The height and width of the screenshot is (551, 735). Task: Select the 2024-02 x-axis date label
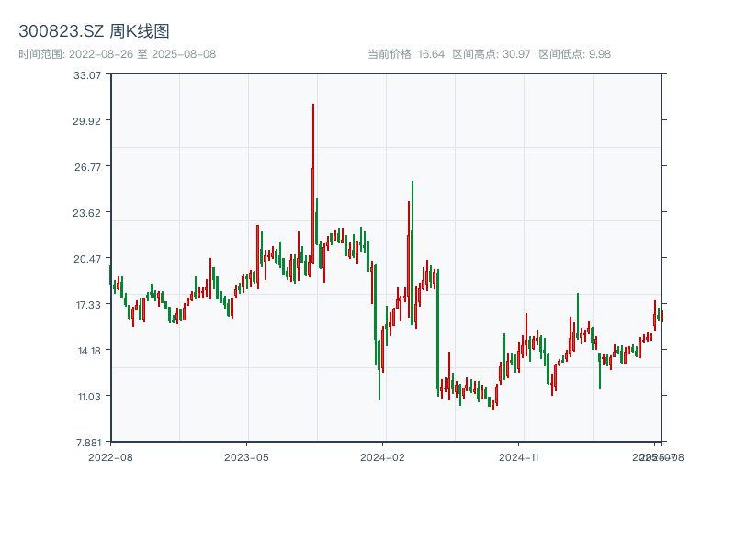pos(383,456)
